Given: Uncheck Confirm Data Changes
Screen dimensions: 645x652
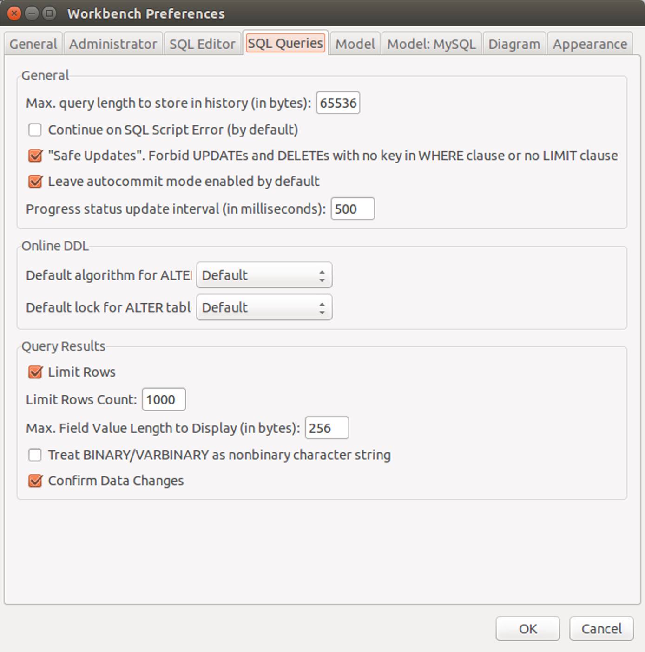Looking at the screenshot, I should 34,481.
